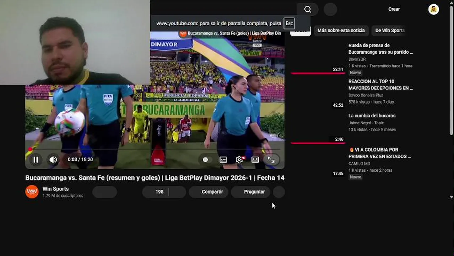Select the De Win Sports chip

390,31
